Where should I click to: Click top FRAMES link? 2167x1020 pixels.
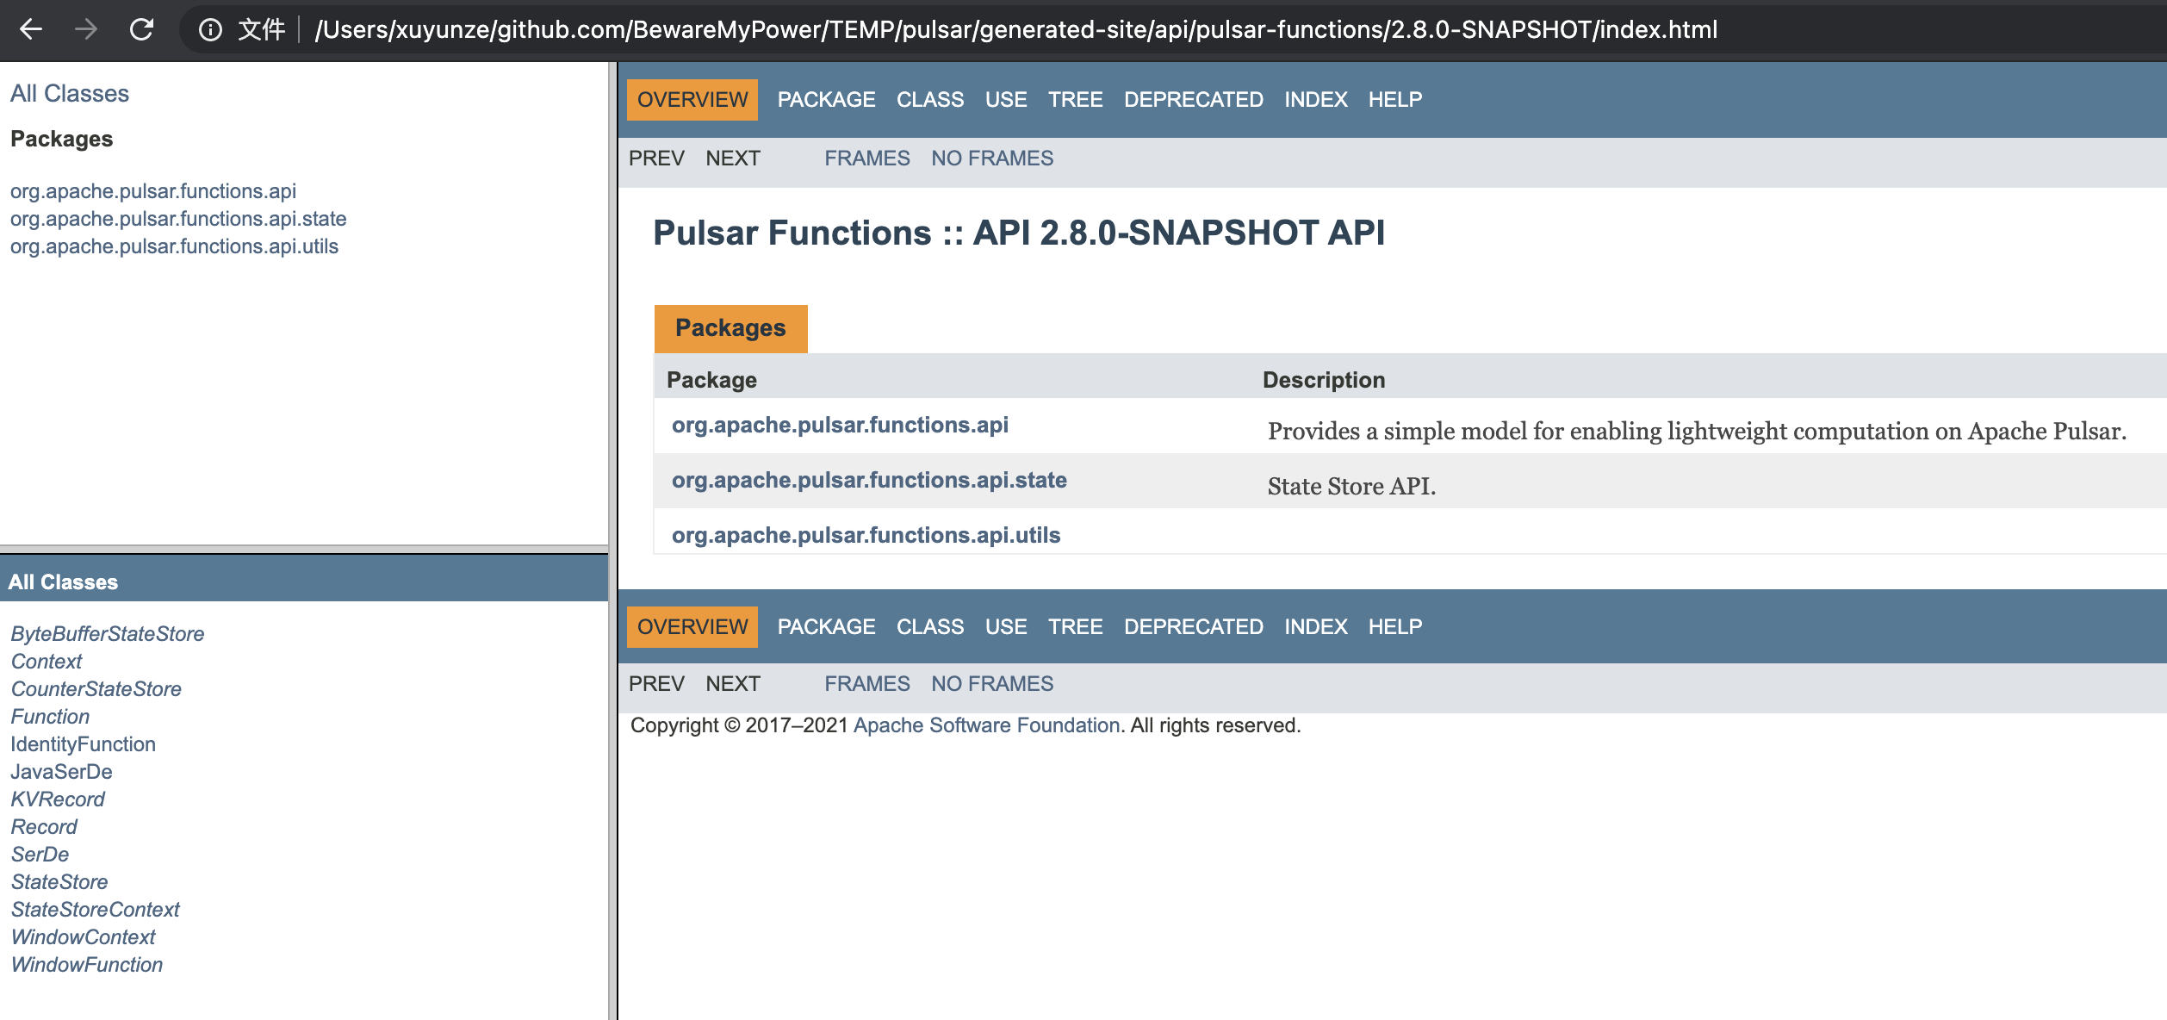pos(866,159)
